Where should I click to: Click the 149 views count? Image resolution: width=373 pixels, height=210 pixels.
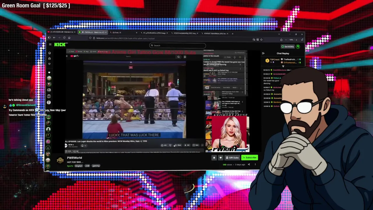point(227,164)
